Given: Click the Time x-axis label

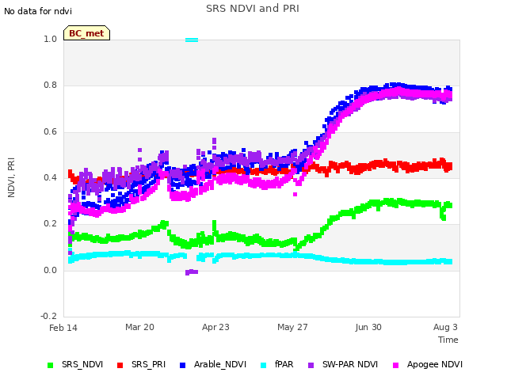Looking at the screenshot, I should (x=448, y=340).
